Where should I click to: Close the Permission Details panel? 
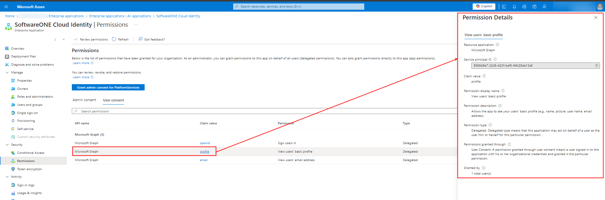pyautogui.click(x=596, y=18)
